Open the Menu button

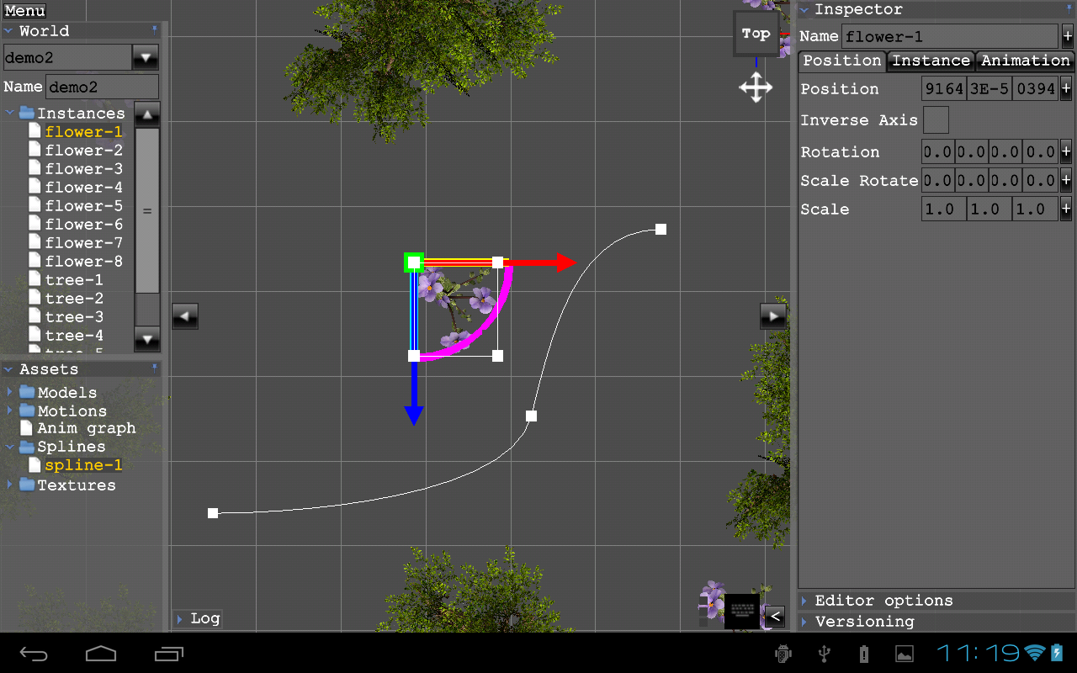tap(25, 11)
